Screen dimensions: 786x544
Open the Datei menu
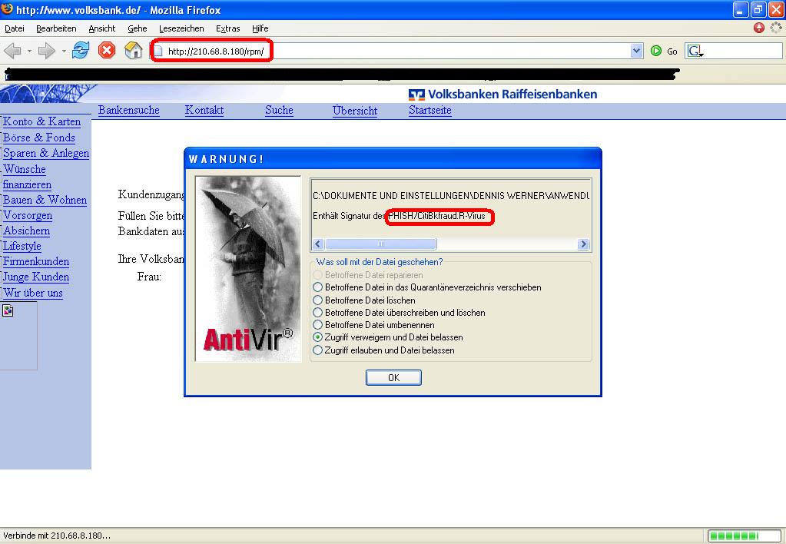coord(15,28)
